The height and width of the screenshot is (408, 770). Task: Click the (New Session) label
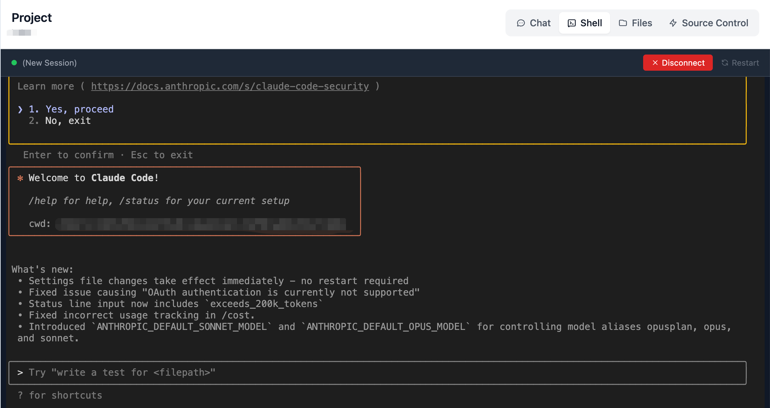pyautogui.click(x=49, y=63)
